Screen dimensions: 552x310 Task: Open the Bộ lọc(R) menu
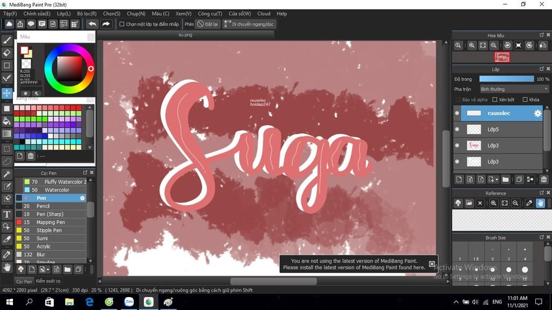click(x=87, y=13)
